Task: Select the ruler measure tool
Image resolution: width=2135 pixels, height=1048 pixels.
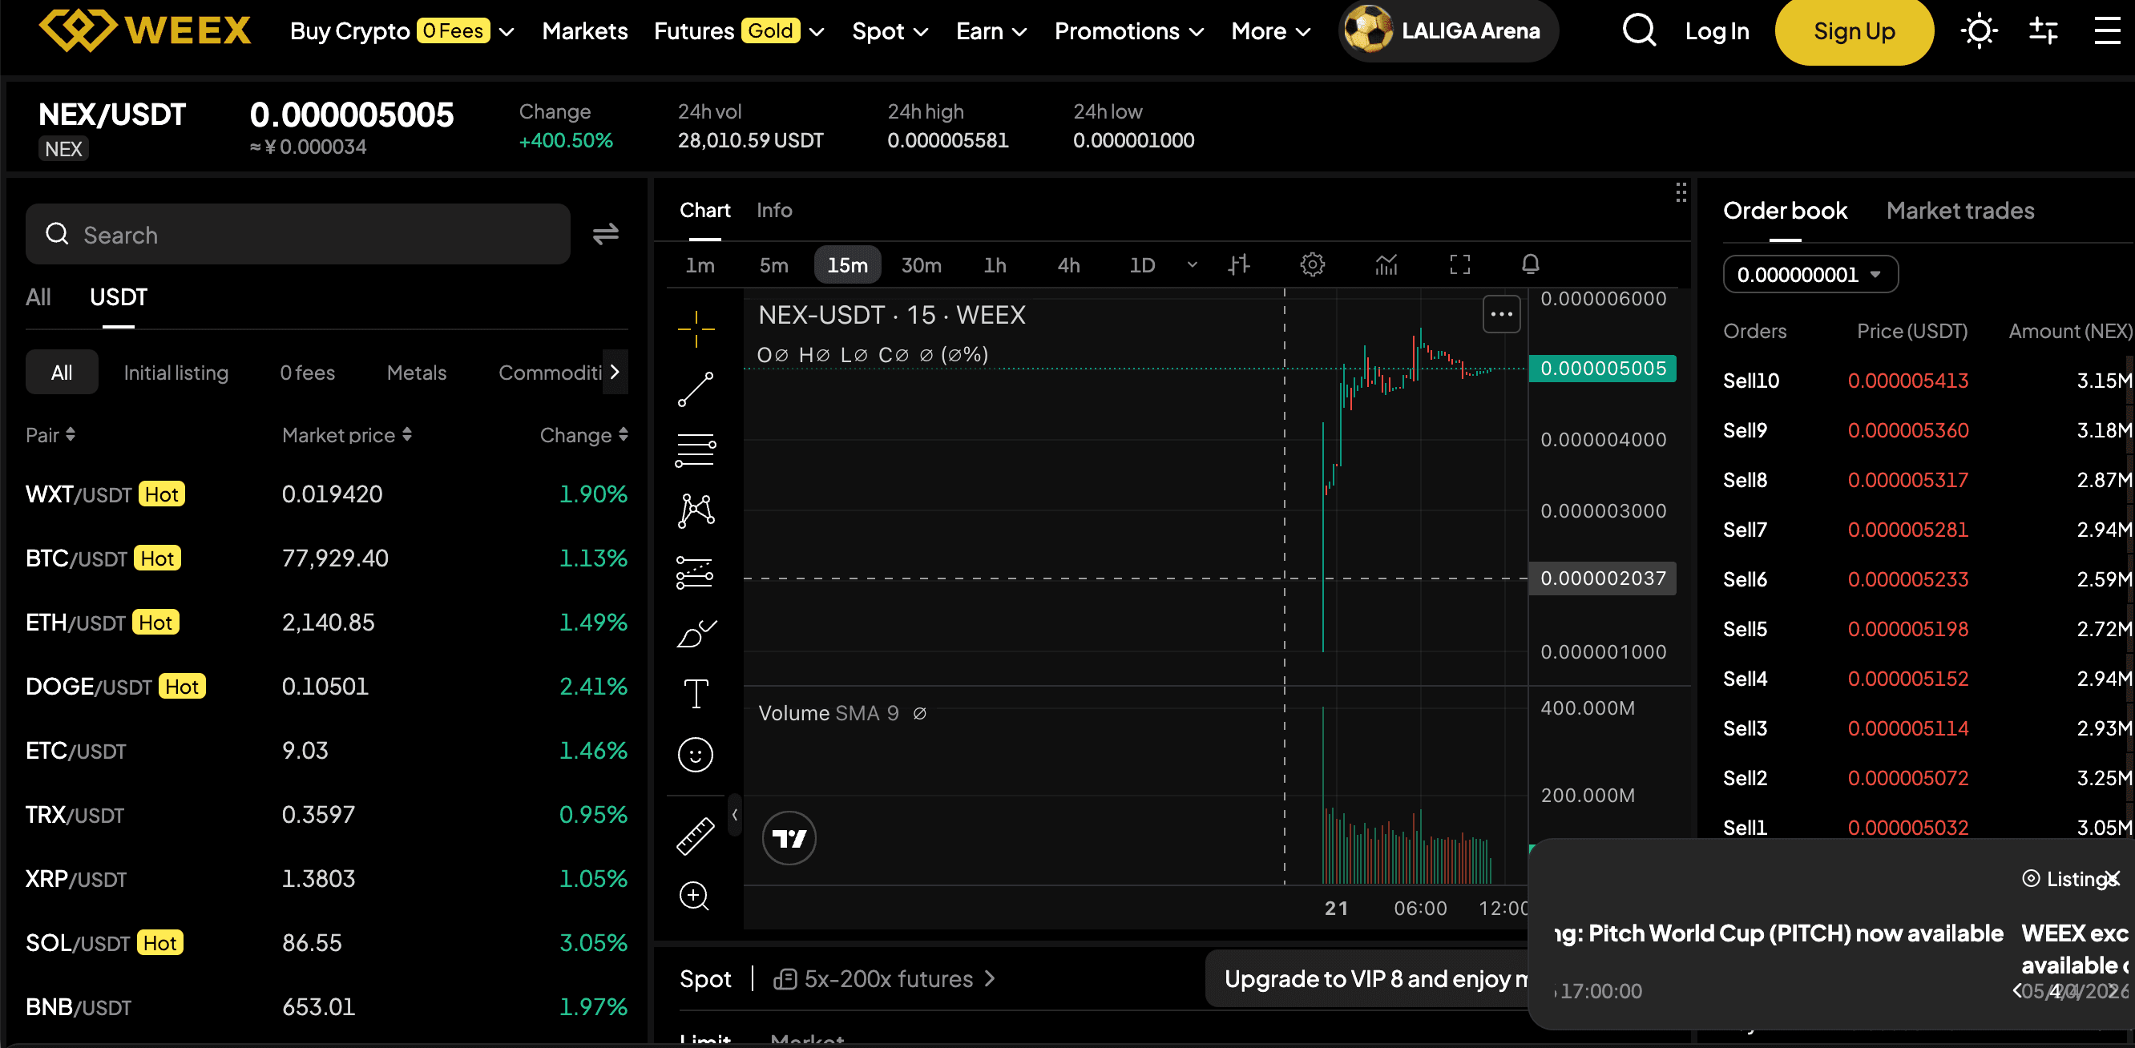Action: click(x=696, y=835)
